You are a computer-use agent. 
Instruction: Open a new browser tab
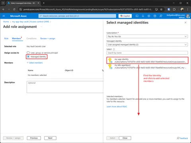point(44,3)
